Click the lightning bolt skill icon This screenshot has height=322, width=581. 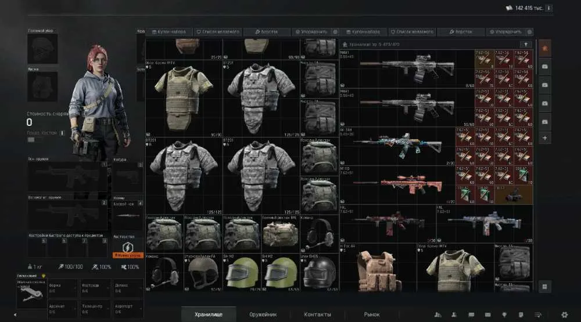(x=127, y=247)
